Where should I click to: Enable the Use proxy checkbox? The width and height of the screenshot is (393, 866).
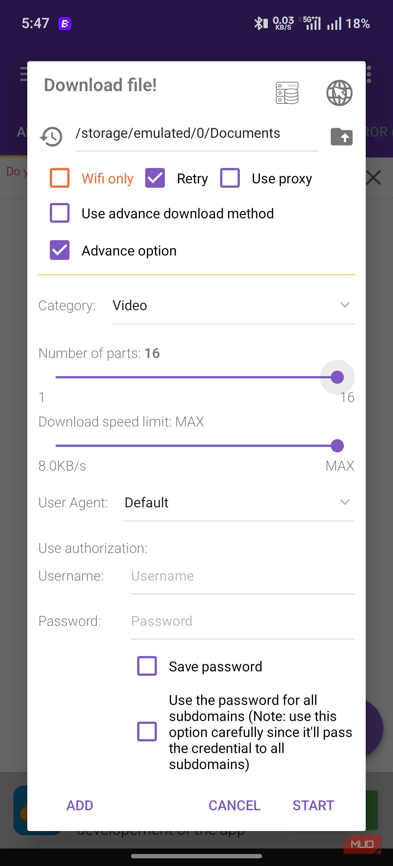(x=230, y=178)
